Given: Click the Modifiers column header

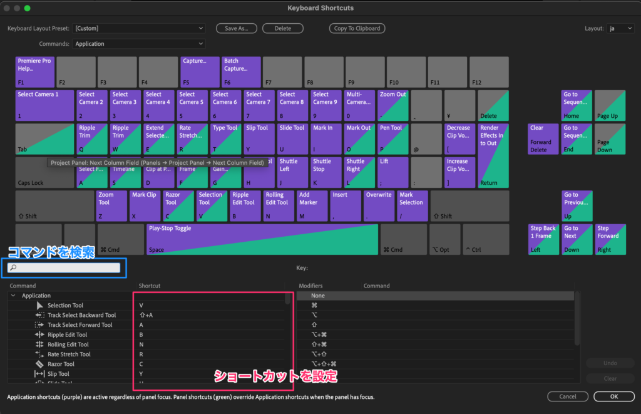Looking at the screenshot, I should click(x=310, y=286).
